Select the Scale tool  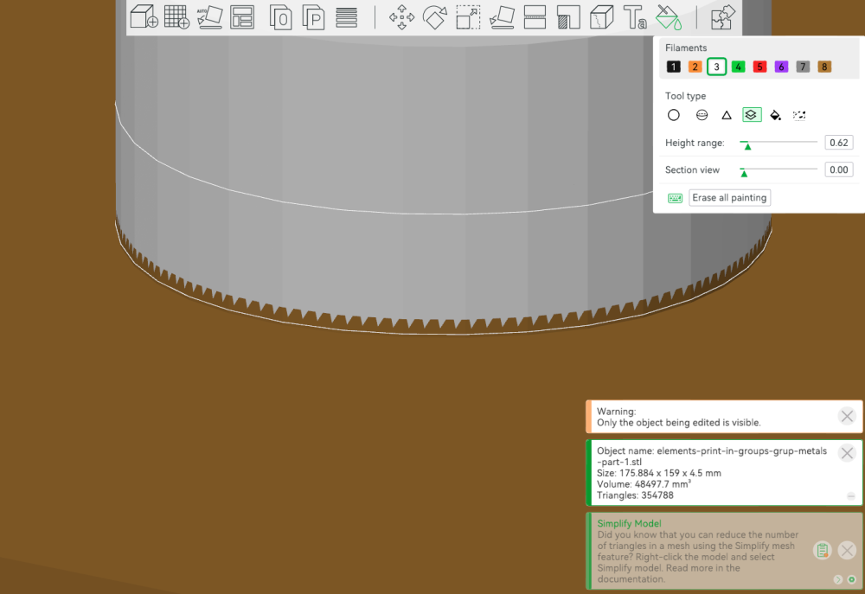click(x=468, y=17)
